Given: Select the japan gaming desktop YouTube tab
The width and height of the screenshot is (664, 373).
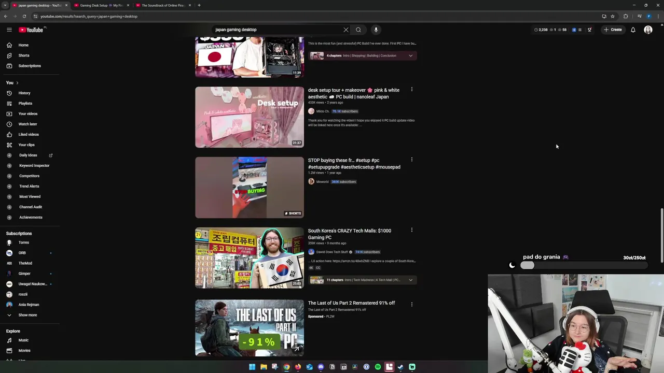Looking at the screenshot, I should coord(39,5).
